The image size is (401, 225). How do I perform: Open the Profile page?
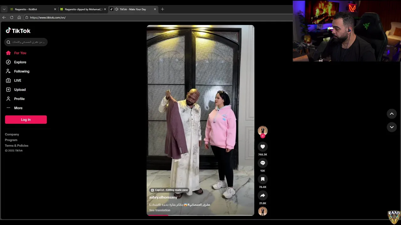pyautogui.click(x=15, y=99)
